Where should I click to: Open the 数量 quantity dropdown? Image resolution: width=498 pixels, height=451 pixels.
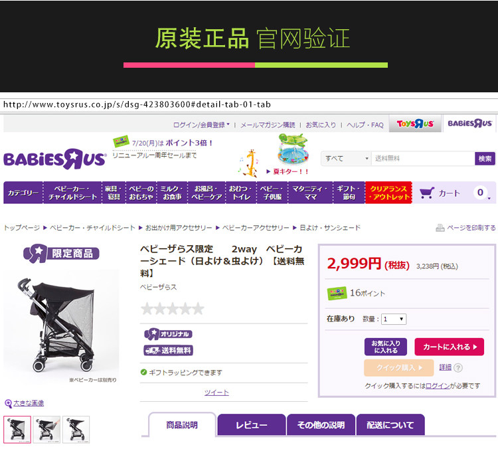tap(394, 319)
